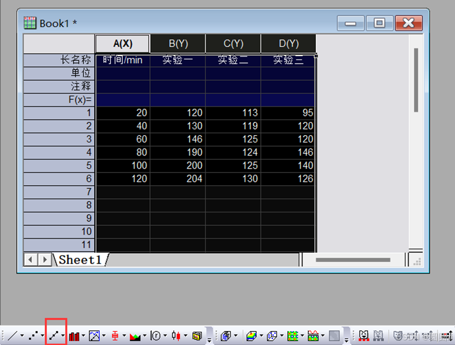Screen dimensions: 455x345
Task: Click the cat-face icon with red base
Action: click(364, 336)
